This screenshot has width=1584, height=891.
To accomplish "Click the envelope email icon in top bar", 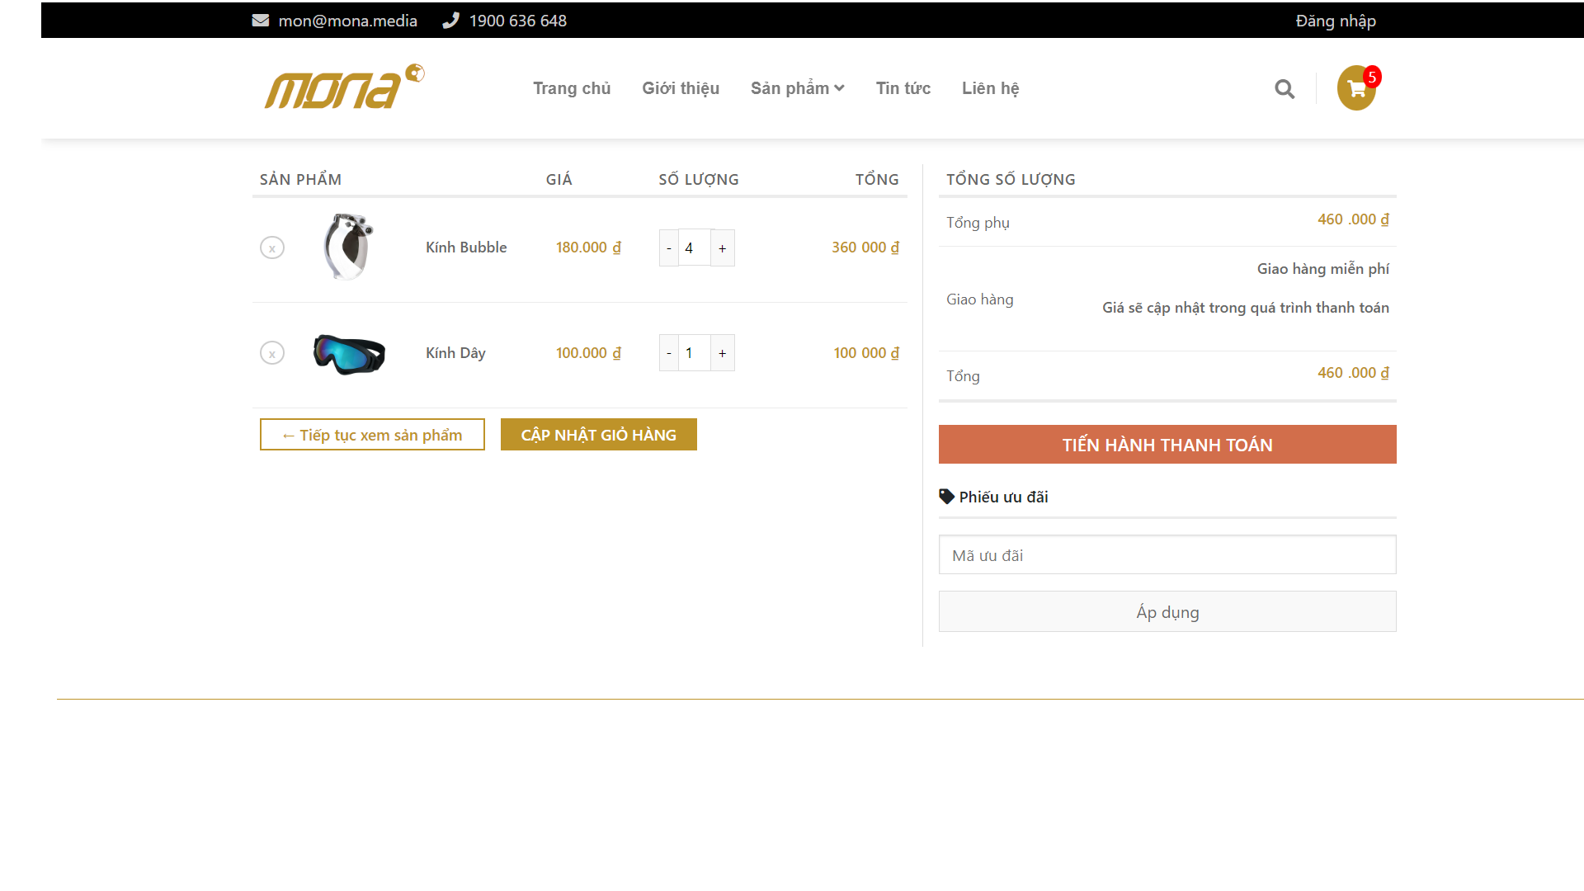I will click(261, 21).
